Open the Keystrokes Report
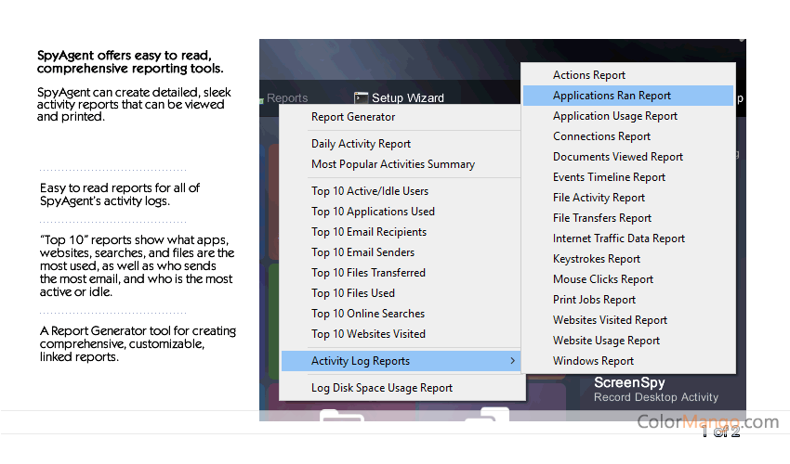This screenshot has height=464, width=790. tap(596, 259)
